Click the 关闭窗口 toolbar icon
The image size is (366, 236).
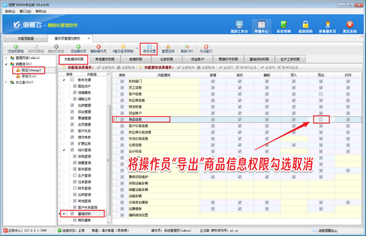point(206,47)
